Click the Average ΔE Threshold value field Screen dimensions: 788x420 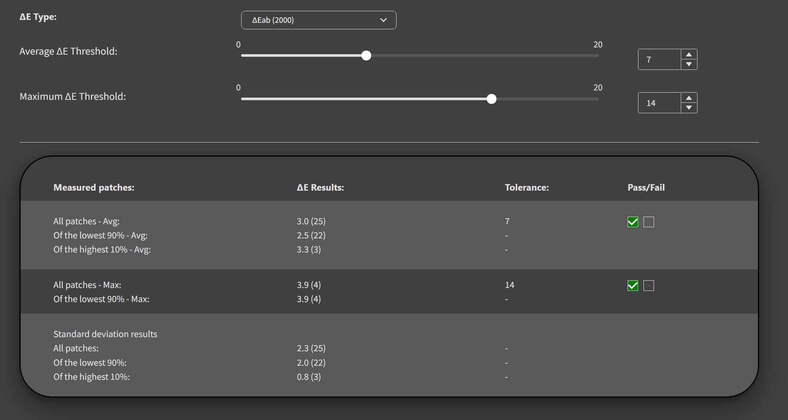(x=659, y=60)
